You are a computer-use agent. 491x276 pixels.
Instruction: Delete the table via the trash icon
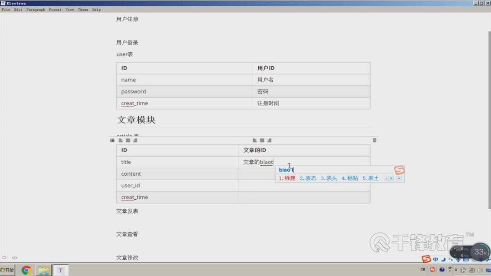click(374, 140)
